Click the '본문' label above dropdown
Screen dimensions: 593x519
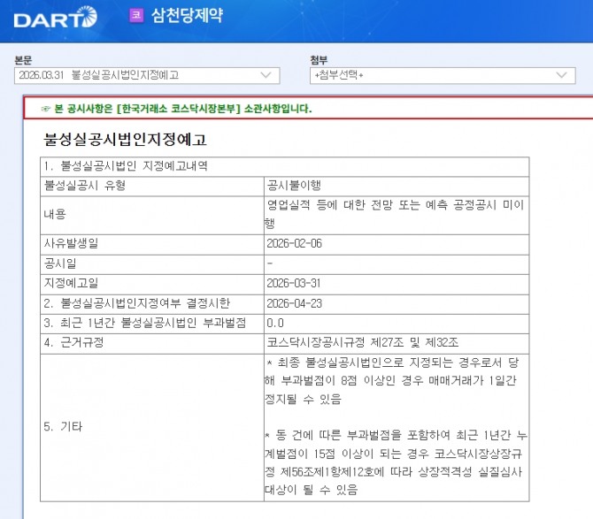(x=23, y=60)
